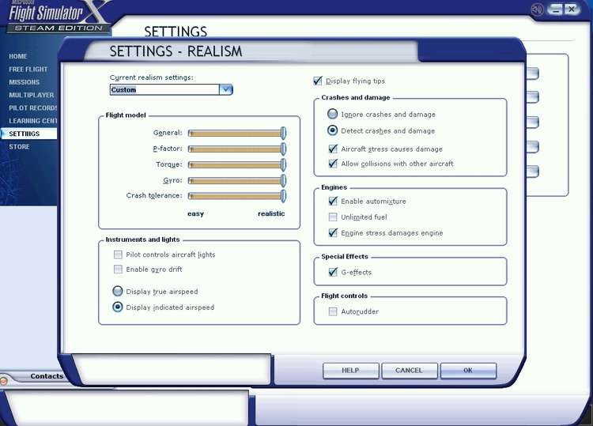This screenshot has width=593, height=426.
Task: Click the CANCEL button
Action: coord(410,371)
